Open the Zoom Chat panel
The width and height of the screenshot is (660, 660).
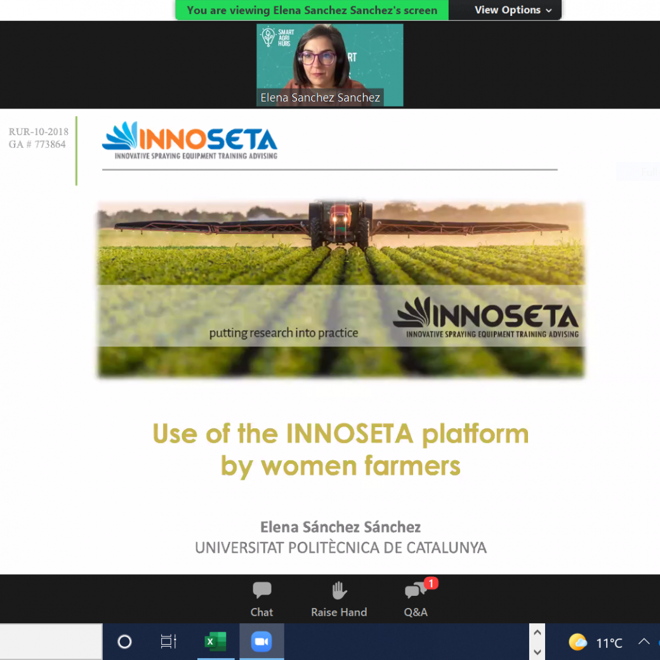click(261, 599)
